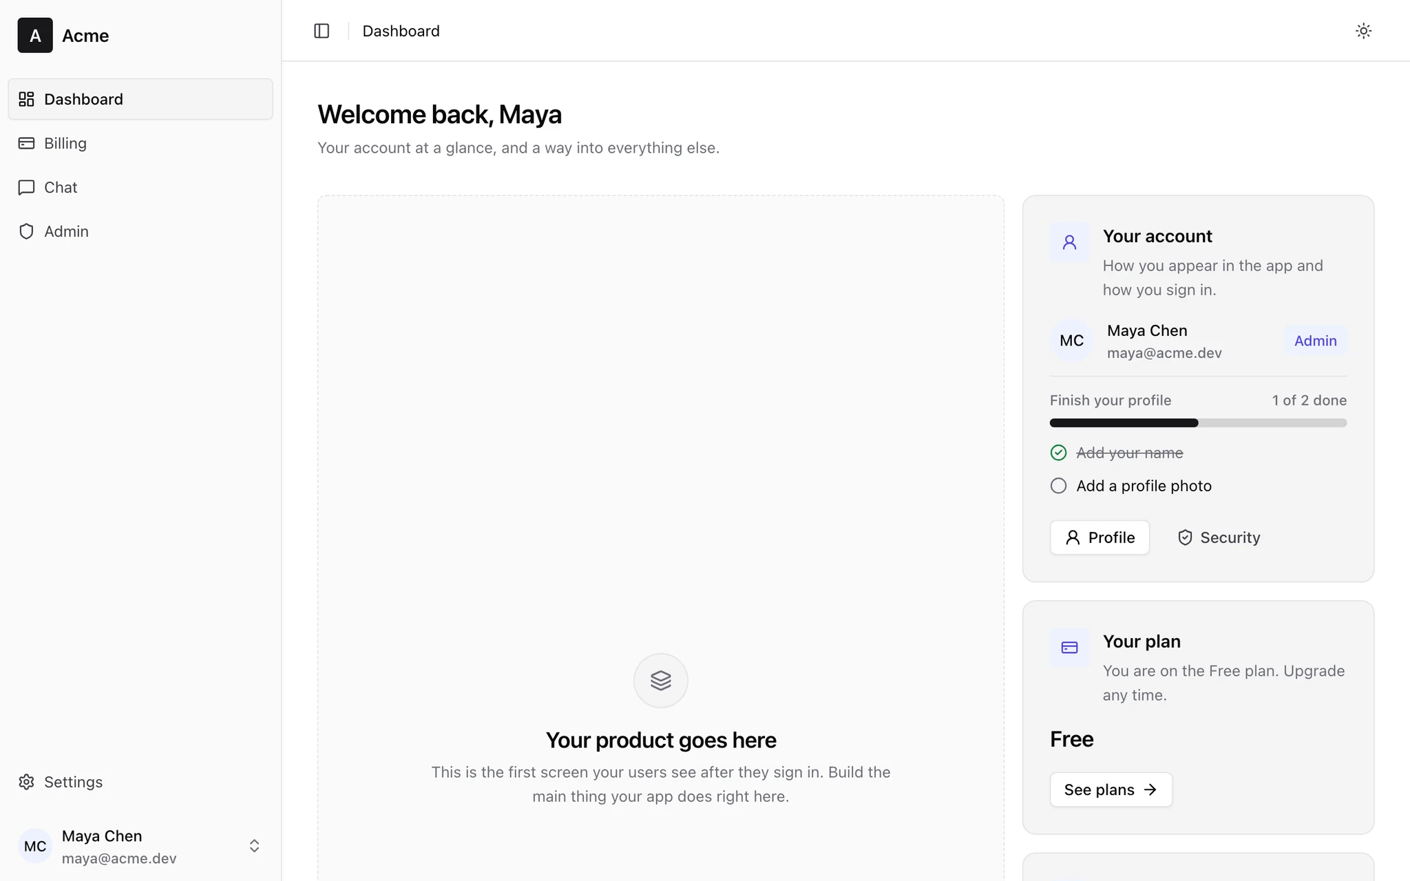Screen dimensions: 1410x881
Task: Click Maya Chen name in sidebar footer
Action: [x=102, y=836]
